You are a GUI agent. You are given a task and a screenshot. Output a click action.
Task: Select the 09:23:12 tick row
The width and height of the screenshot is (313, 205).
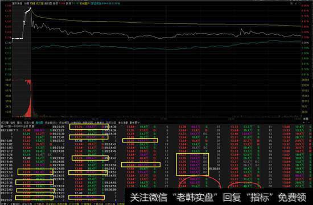point(26,193)
